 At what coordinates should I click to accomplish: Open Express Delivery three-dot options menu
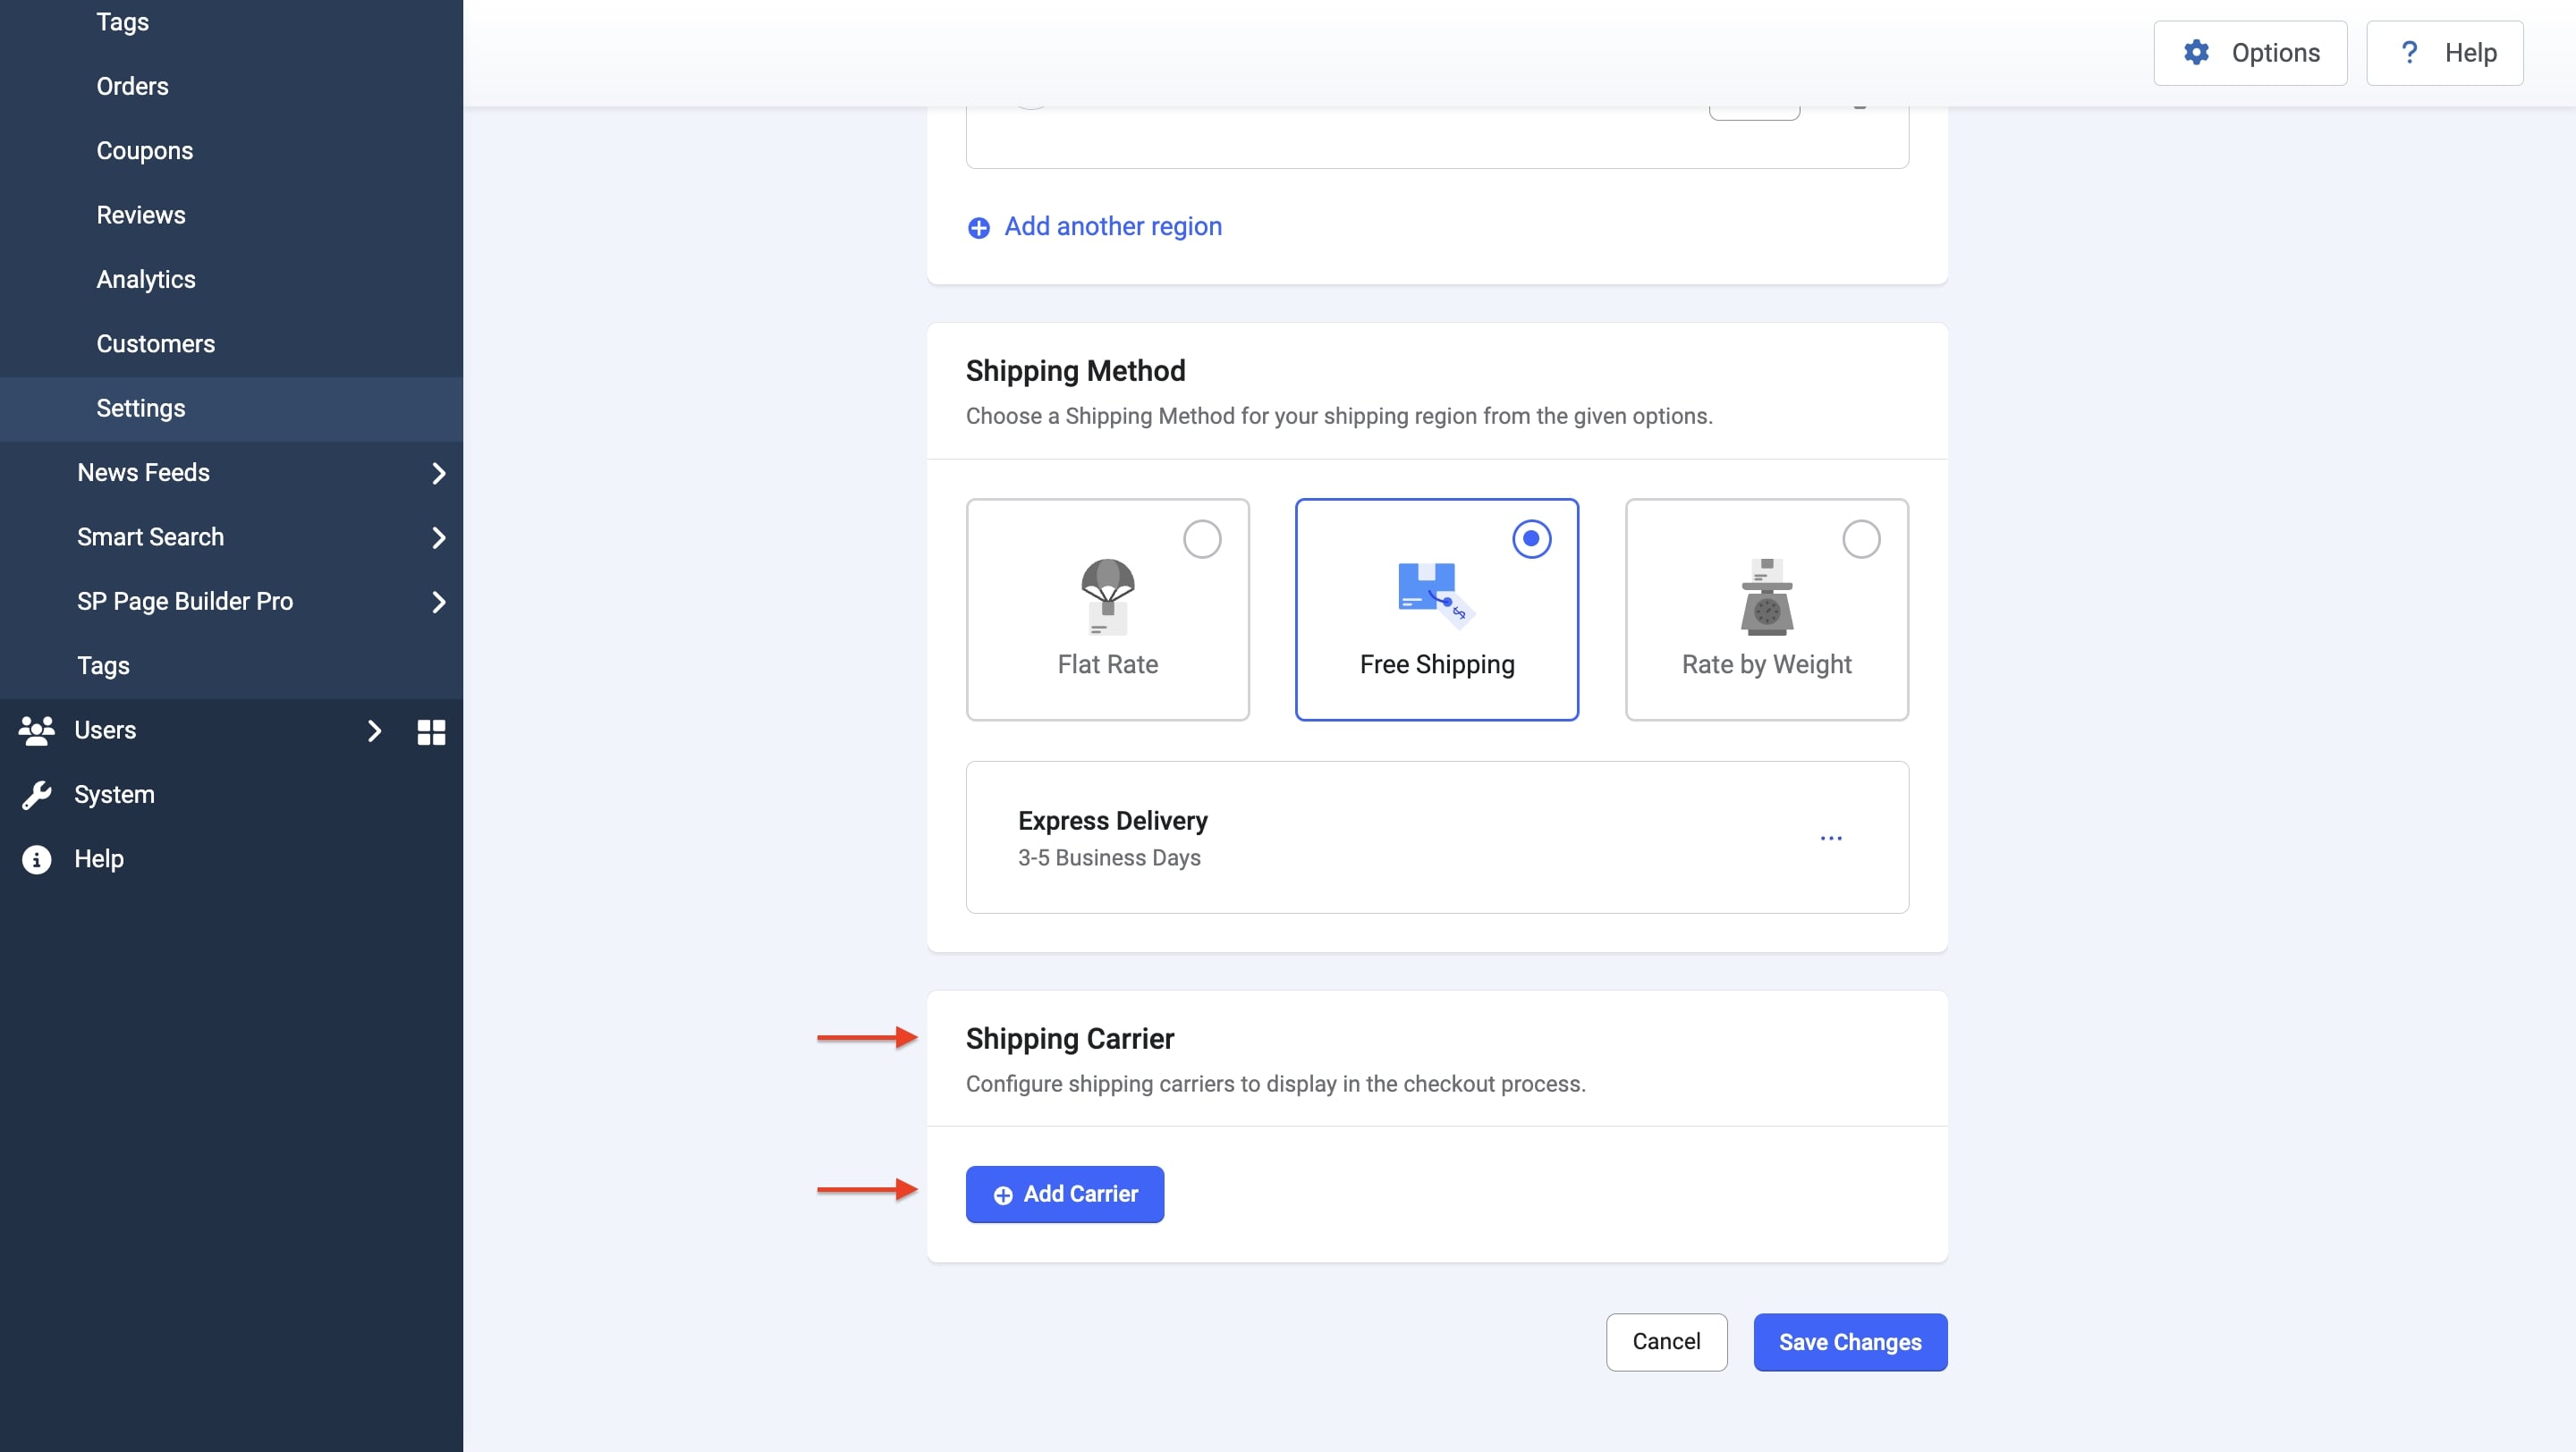pyautogui.click(x=1830, y=838)
